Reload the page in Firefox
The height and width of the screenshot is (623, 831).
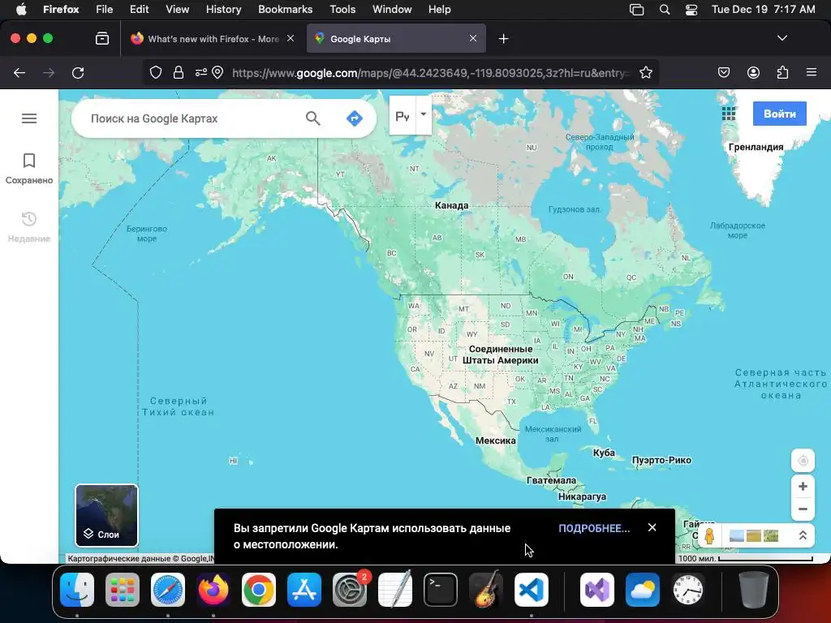(78, 72)
